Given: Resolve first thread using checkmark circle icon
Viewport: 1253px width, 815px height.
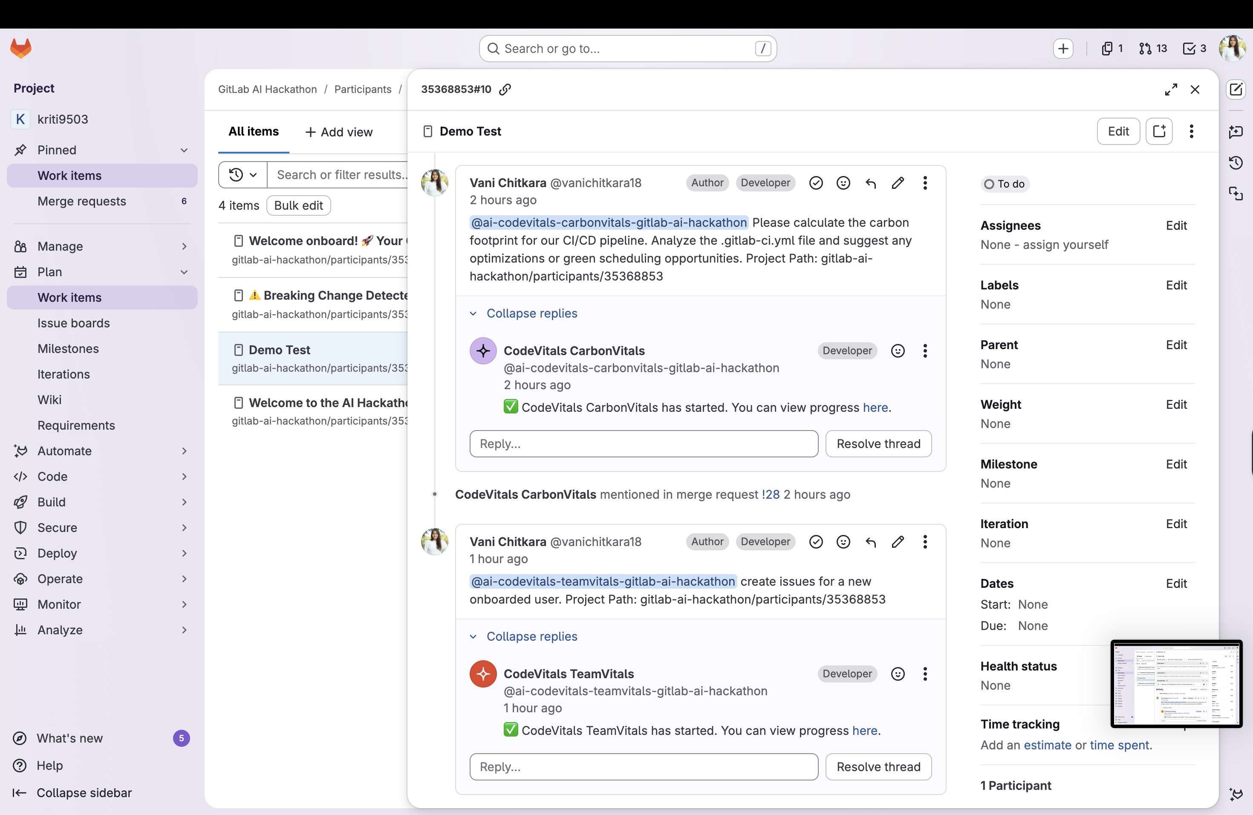Looking at the screenshot, I should point(815,183).
